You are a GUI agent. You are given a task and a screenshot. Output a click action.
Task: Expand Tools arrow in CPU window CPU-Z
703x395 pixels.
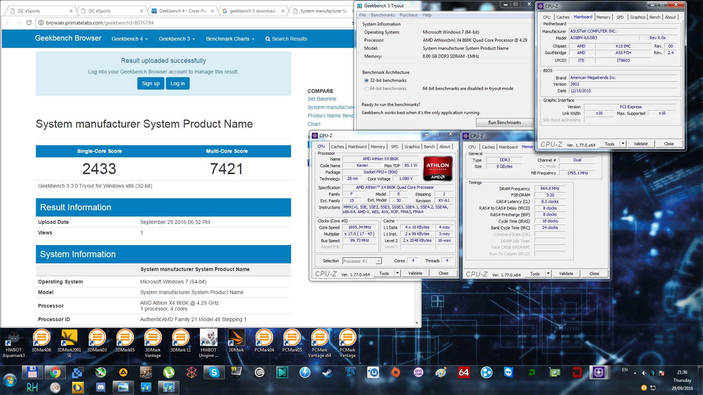point(397,273)
